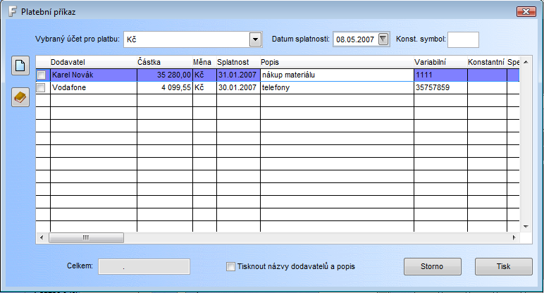Click the Popis column header
This screenshot has height=293, width=544.
click(337, 62)
